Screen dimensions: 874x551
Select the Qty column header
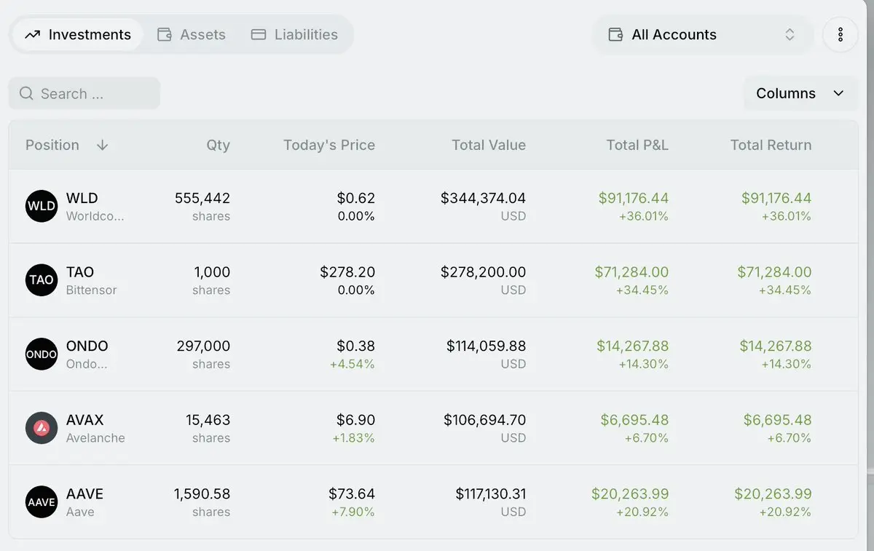[x=218, y=145]
